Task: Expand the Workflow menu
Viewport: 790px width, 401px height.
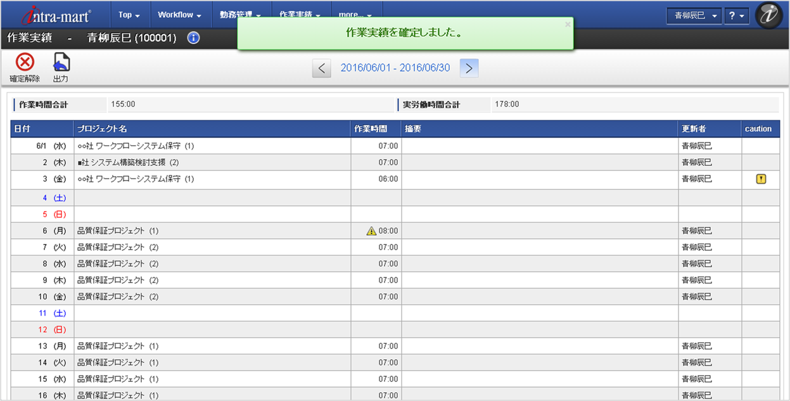Action: pyautogui.click(x=179, y=15)
